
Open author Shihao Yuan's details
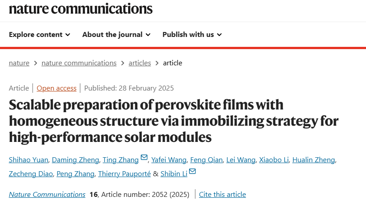click(28, 159)
